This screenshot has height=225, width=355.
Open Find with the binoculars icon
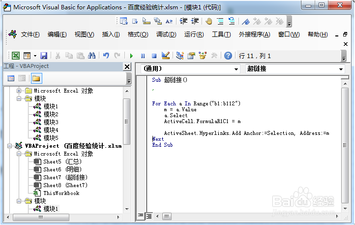click(91, 56)
